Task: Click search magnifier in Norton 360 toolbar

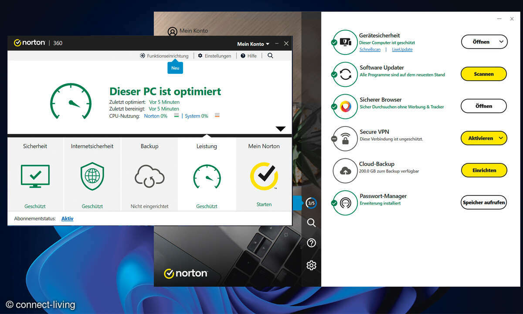Action: click(x=270, y=56)
